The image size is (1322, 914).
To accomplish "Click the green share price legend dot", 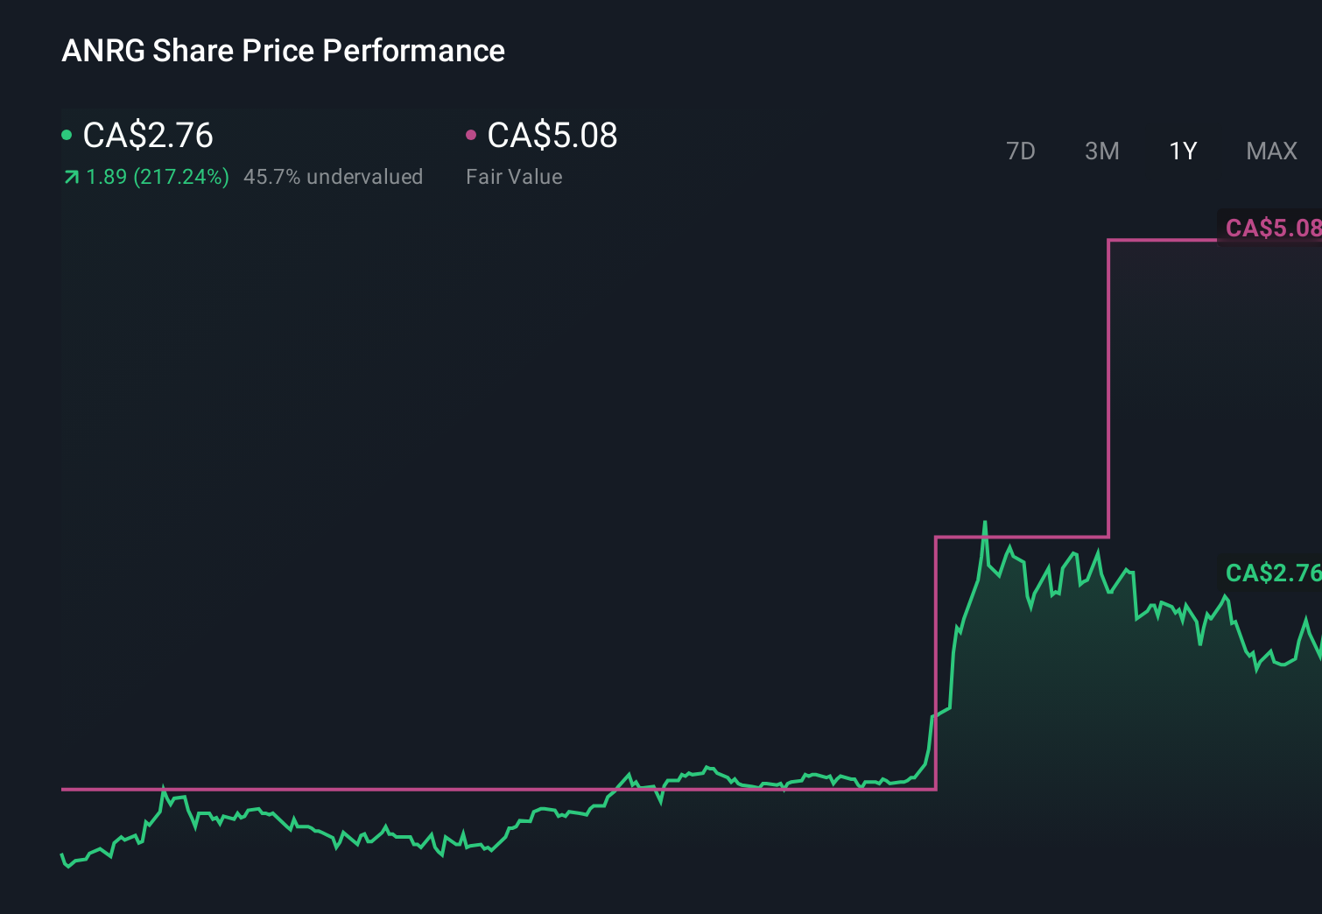I will tap(67, 135).
